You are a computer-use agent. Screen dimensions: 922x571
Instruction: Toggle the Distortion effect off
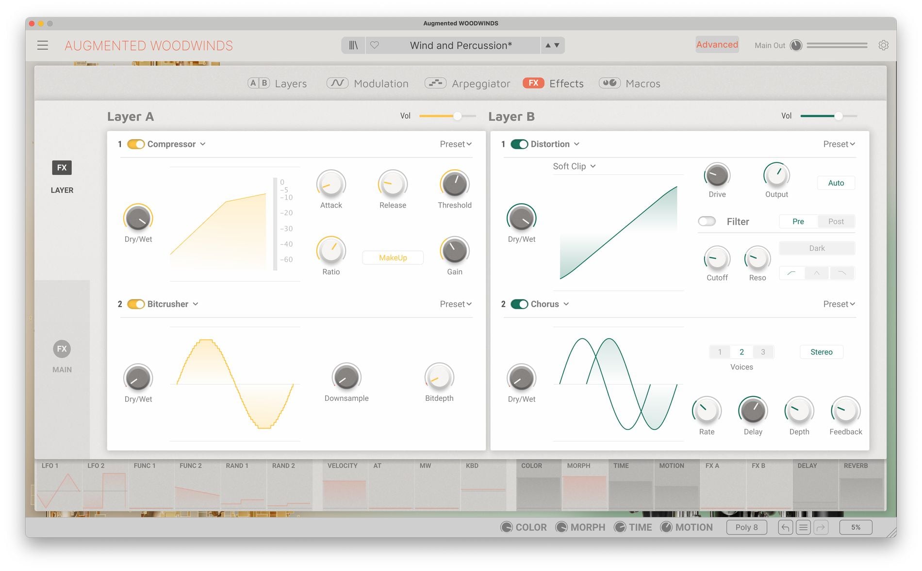[x=519, y=144]
